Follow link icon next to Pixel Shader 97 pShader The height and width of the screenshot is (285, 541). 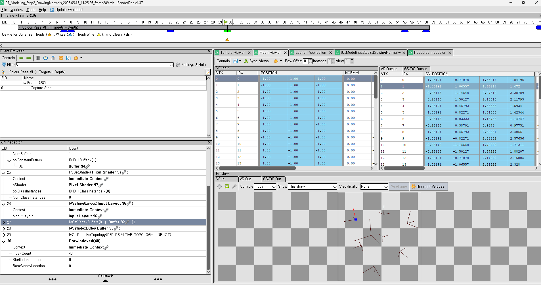(x=101, y=185)
